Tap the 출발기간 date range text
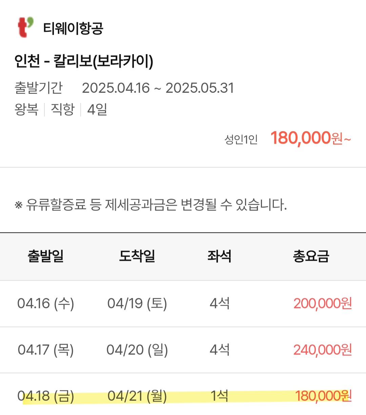This screenshot has height=415, width=366. click(158, 88)
